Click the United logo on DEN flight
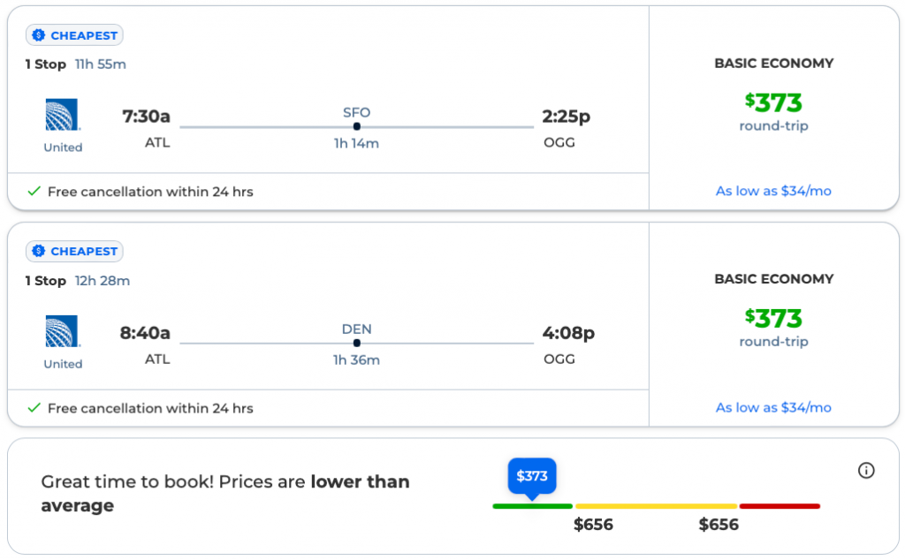Screen dimensions: 905x560 (63, 331)
